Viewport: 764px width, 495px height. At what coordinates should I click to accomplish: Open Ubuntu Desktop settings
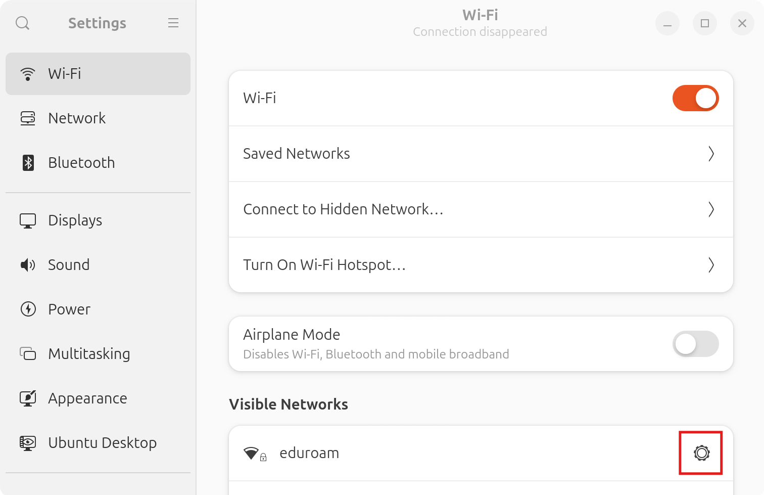point(102,442)
